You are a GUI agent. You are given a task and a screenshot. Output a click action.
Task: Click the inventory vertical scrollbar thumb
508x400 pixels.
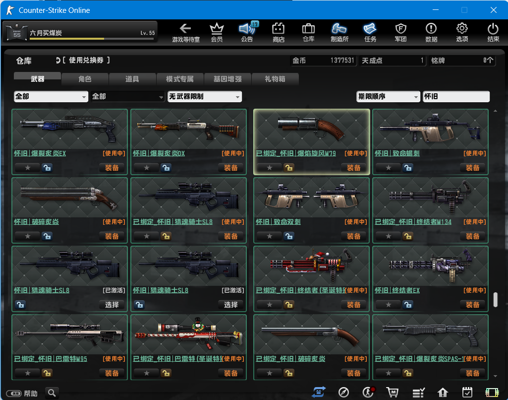(x=496, y=300)
